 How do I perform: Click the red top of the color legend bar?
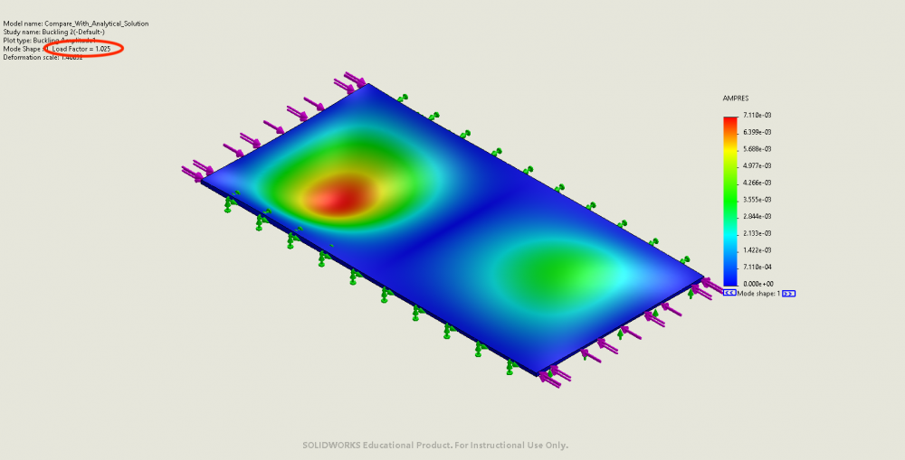pyautogui.click(x=729, y=121)
